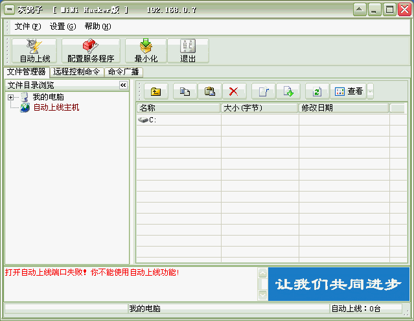Go up one folder level icon
The image size is (414, 321).
(x=155, y=91)
